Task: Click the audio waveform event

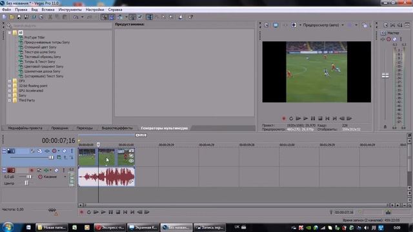Action: 106,177
